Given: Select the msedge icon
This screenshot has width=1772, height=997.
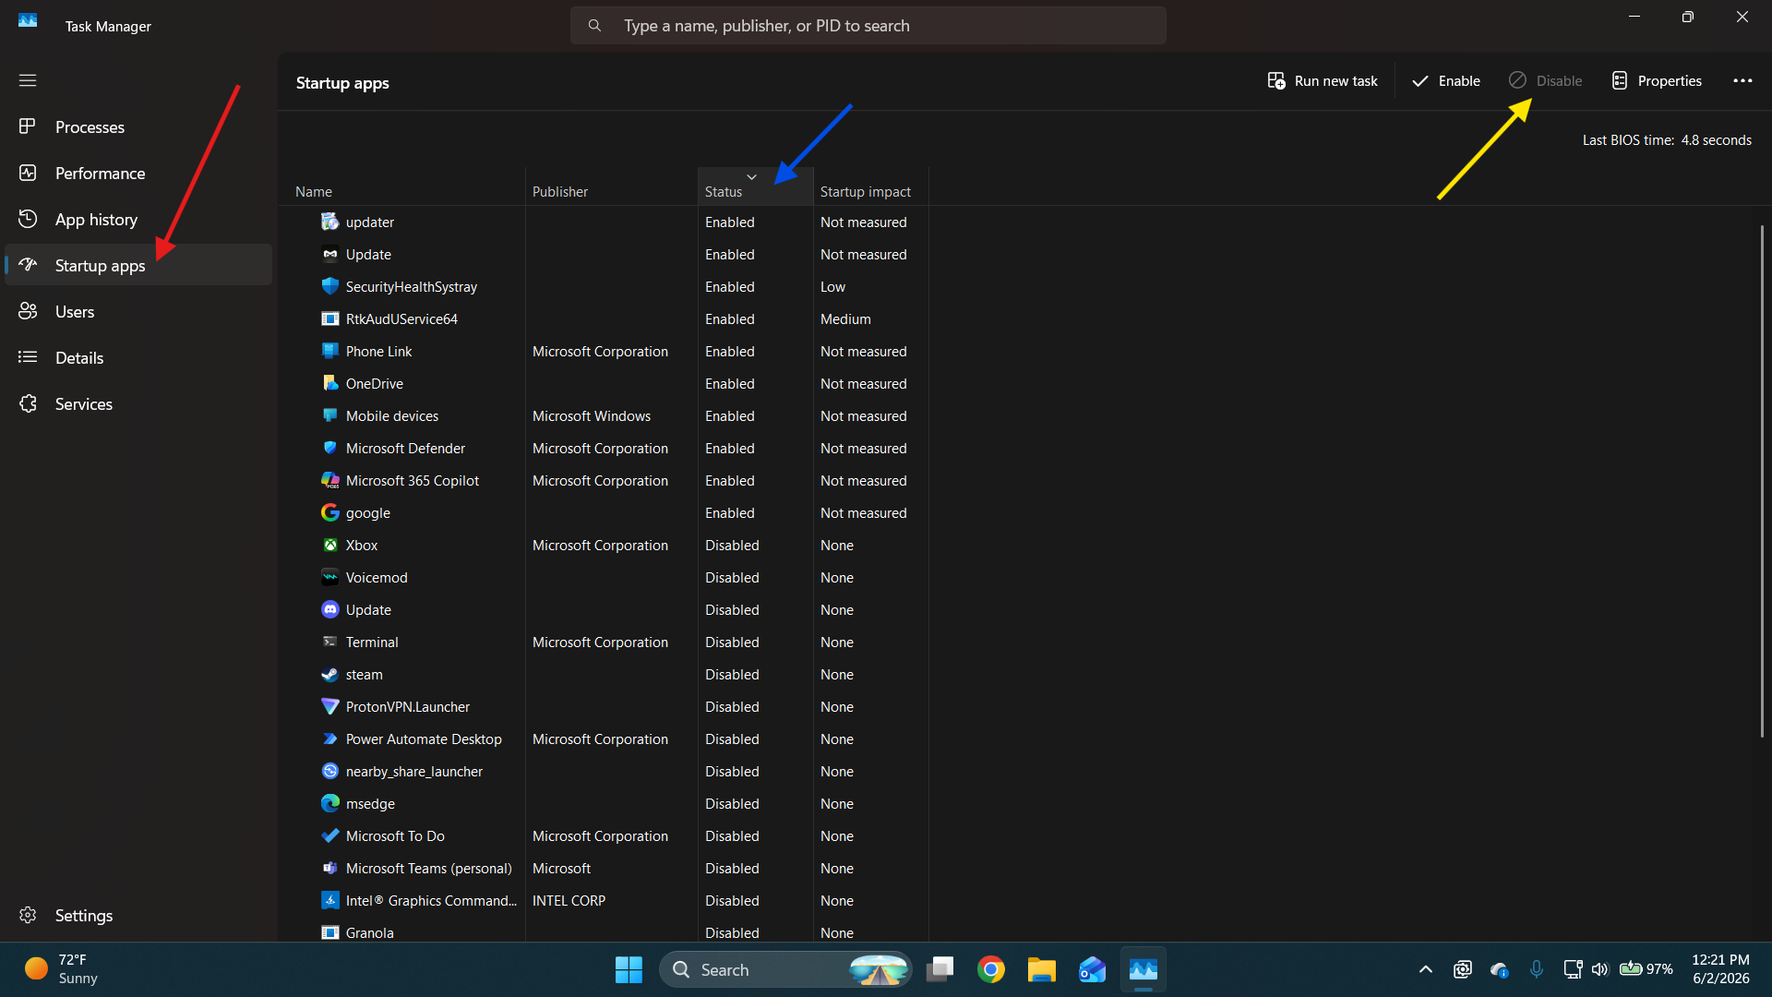Looking at the screenshot, I should point(329,803).
